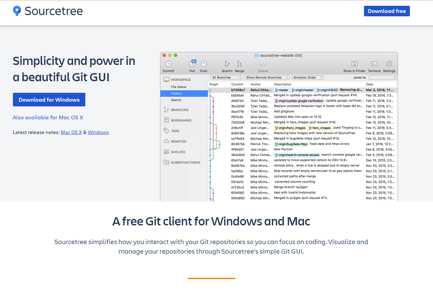The image size is (433, 291).
Task: Click the Tags sidebar icon
Action: [166, 131]
